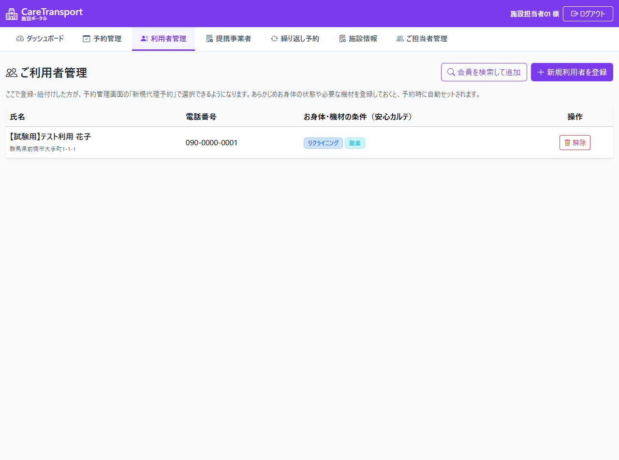This screenshot has height=460, width=619.
Task: Click the calendar icon for 予約管理
Action: 87,39
